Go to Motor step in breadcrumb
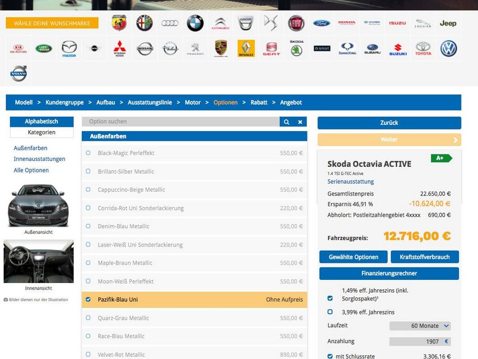 pyautogui.click(x=193, y=102)
